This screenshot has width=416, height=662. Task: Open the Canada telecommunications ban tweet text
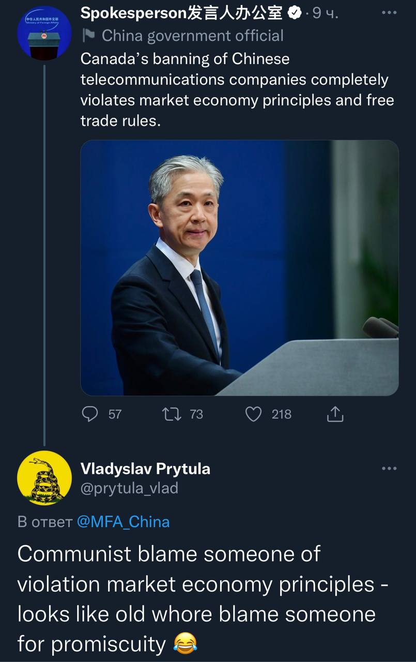(x=237, y=90)
